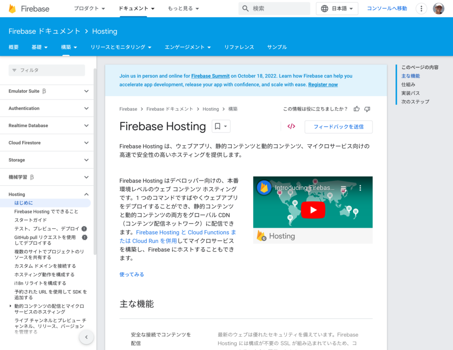Expand the Cloud Firestore sidebar section
The image size is (453, 350).
tap(86, 142)
